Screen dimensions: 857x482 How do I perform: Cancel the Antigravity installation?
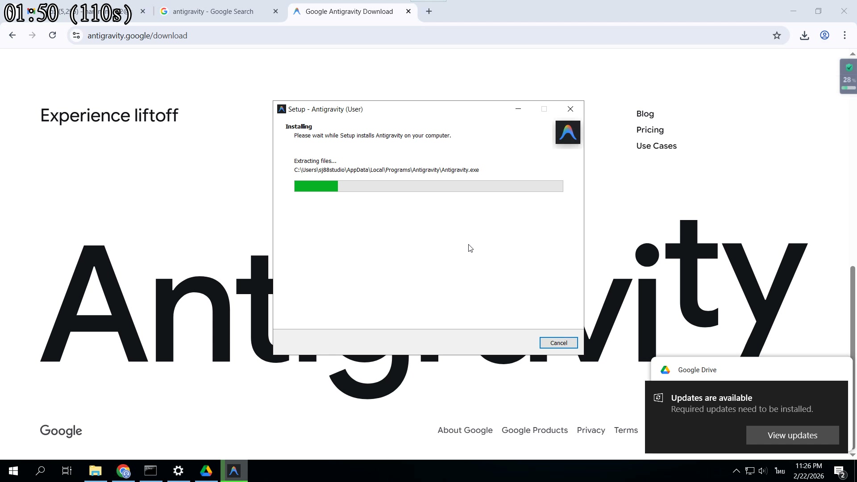558,343
